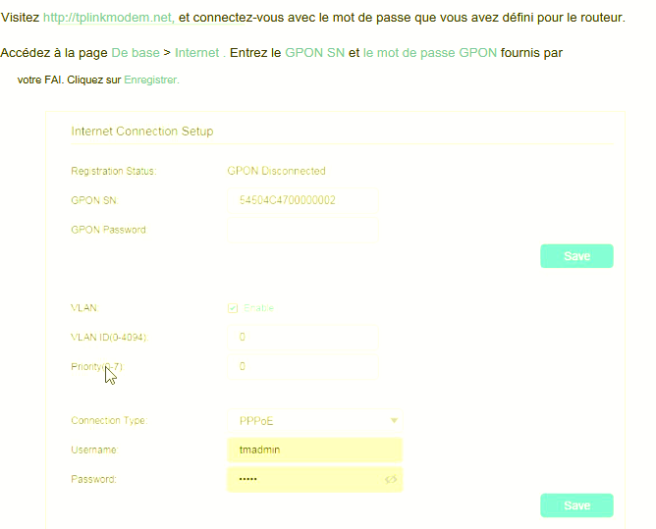The height and width of the screenshot is (529, 656).
Task: Click the "GPON Disconnected" registration status
Action: [276, 171]
